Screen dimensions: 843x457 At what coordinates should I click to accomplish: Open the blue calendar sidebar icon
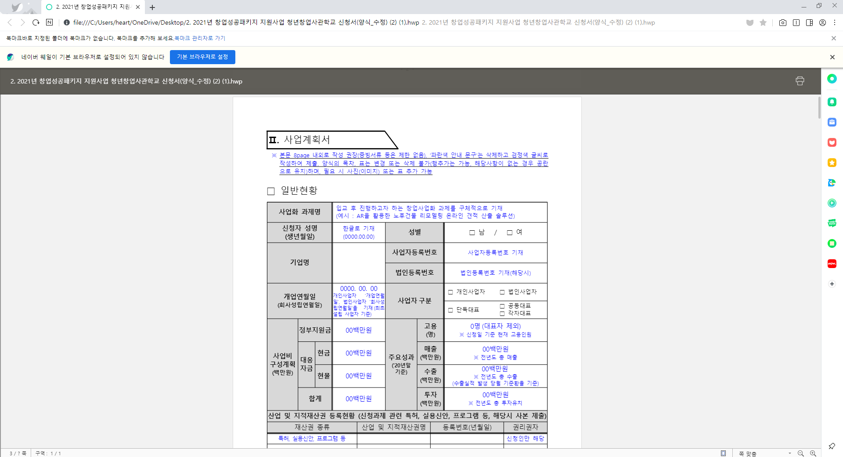[x=832, y=122]
